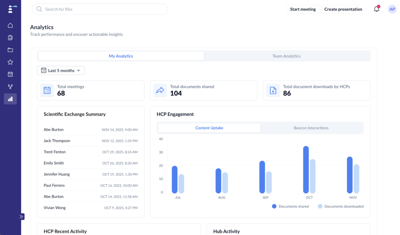Screen dimensions: 400x235
Task: Open favorites star icon in sidebar
Action: click(x=10, y=62)
